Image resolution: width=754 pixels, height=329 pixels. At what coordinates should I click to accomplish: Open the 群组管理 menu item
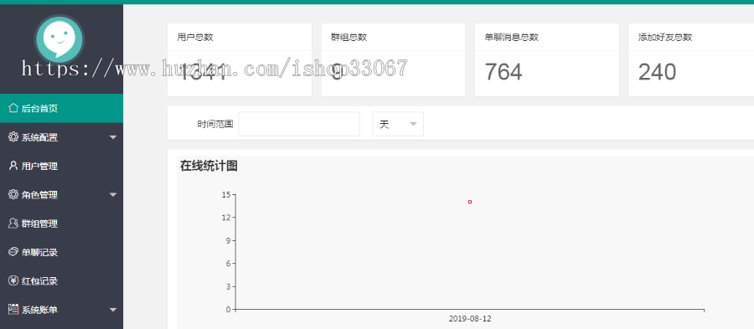pyautogui.click(x=61, y=224)
